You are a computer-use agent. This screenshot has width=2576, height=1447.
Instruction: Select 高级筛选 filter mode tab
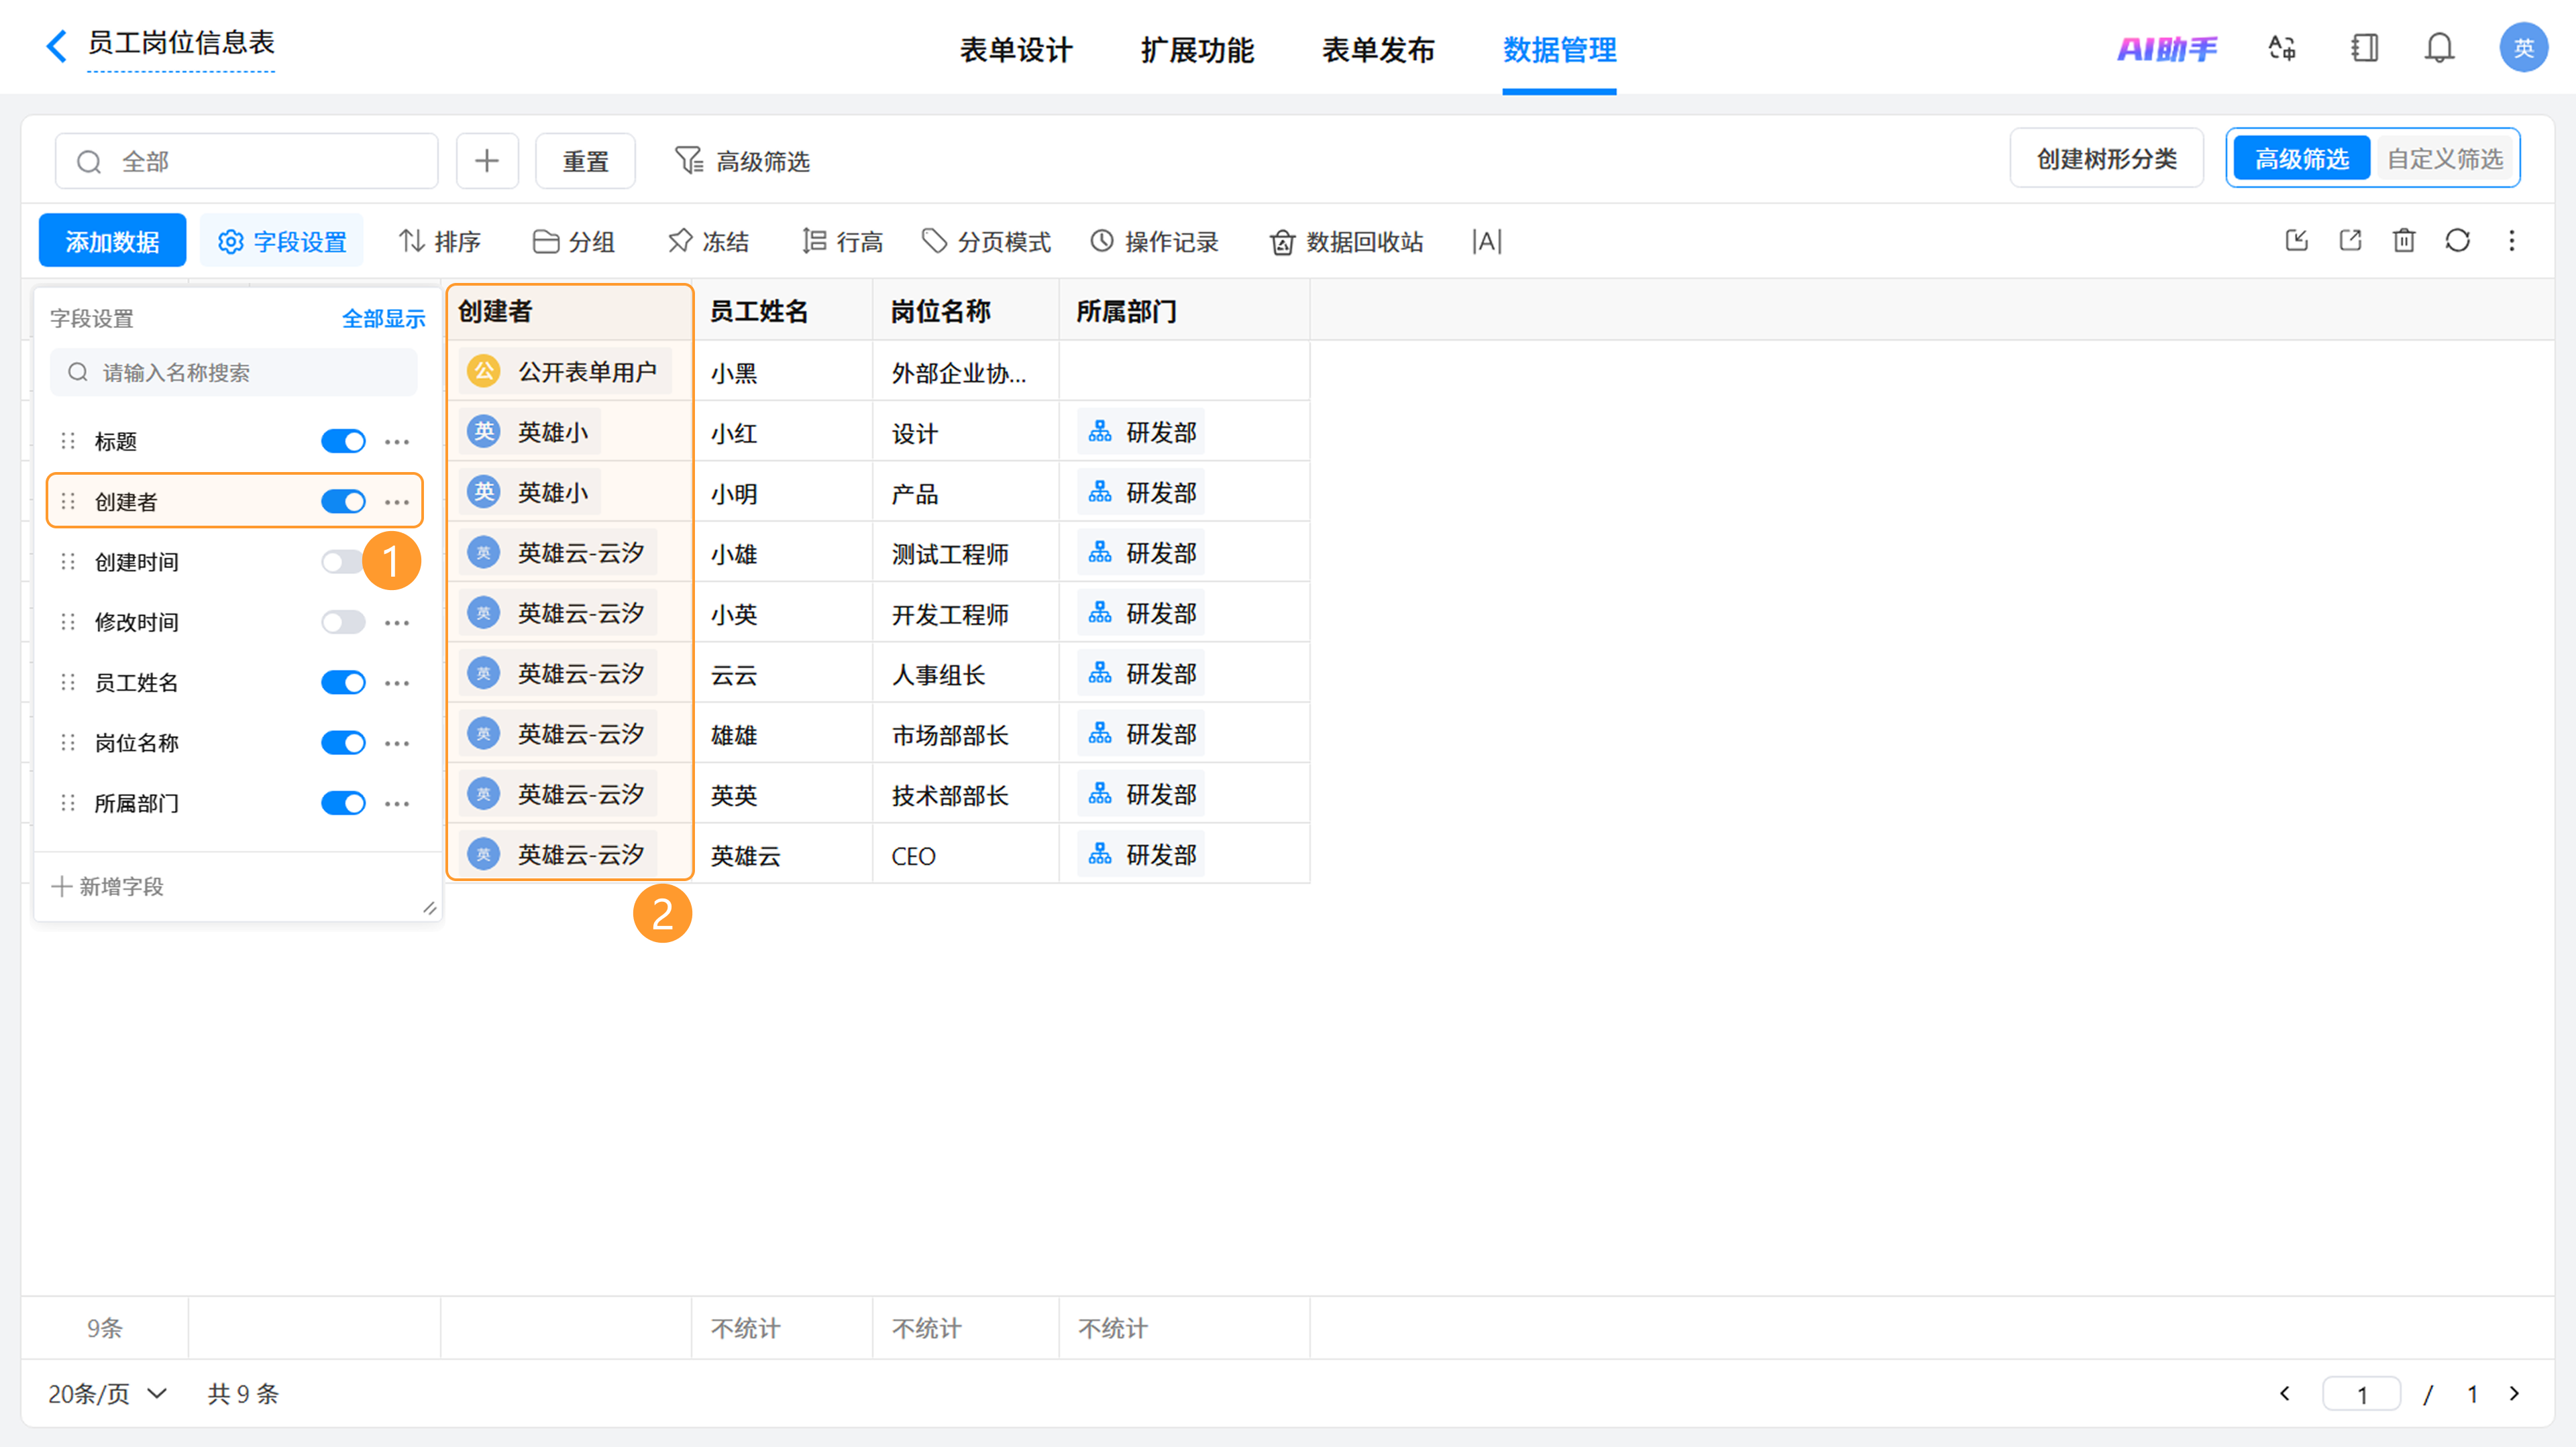[x=2301, y=158]
